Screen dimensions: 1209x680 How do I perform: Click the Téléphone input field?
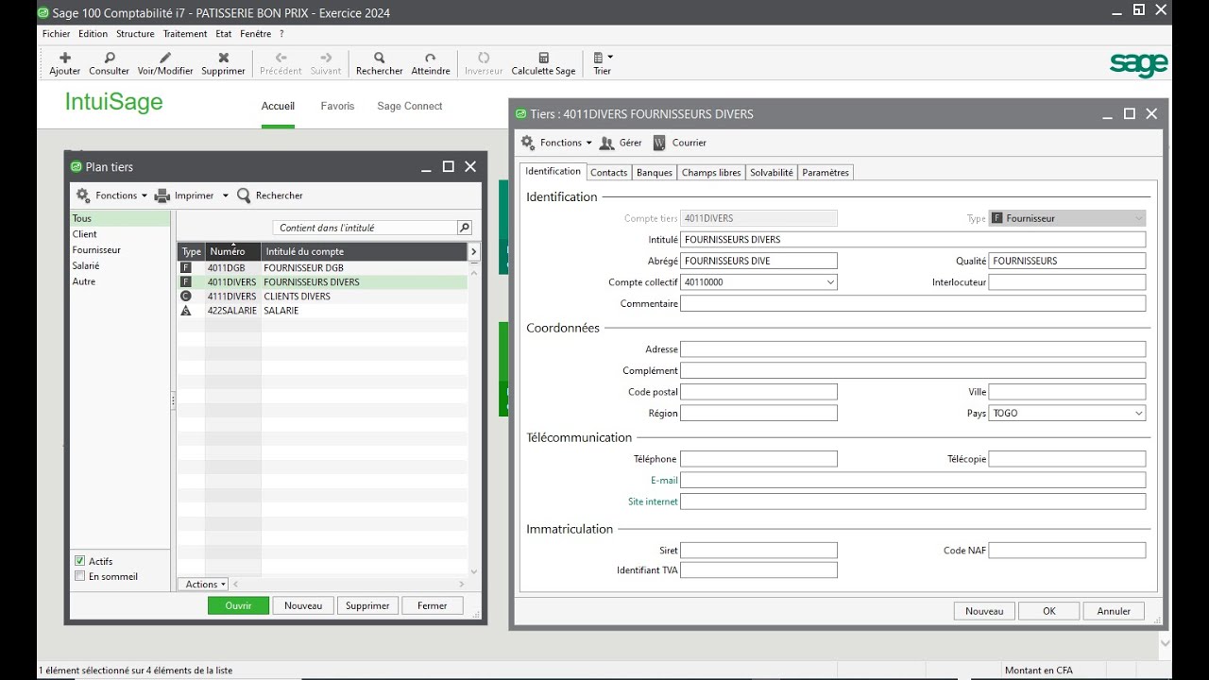[758, 459]
